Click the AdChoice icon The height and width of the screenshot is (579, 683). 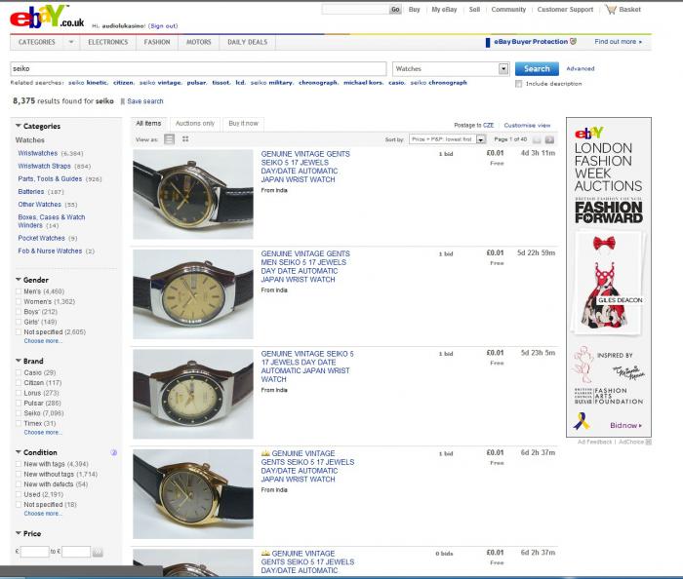649,442
